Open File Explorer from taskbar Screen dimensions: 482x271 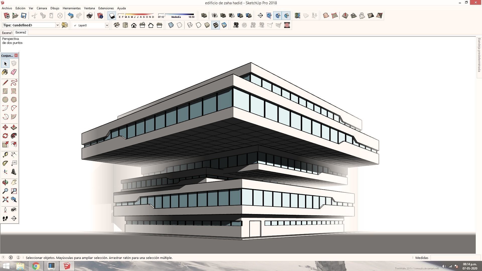(x=20, y=266)
